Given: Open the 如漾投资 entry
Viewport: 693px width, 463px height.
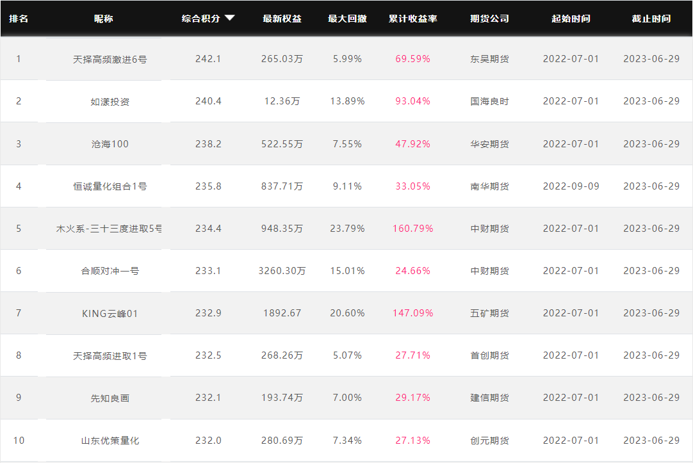Looking at the screenshot, I should pyautogui.click(x=110, y=102).
